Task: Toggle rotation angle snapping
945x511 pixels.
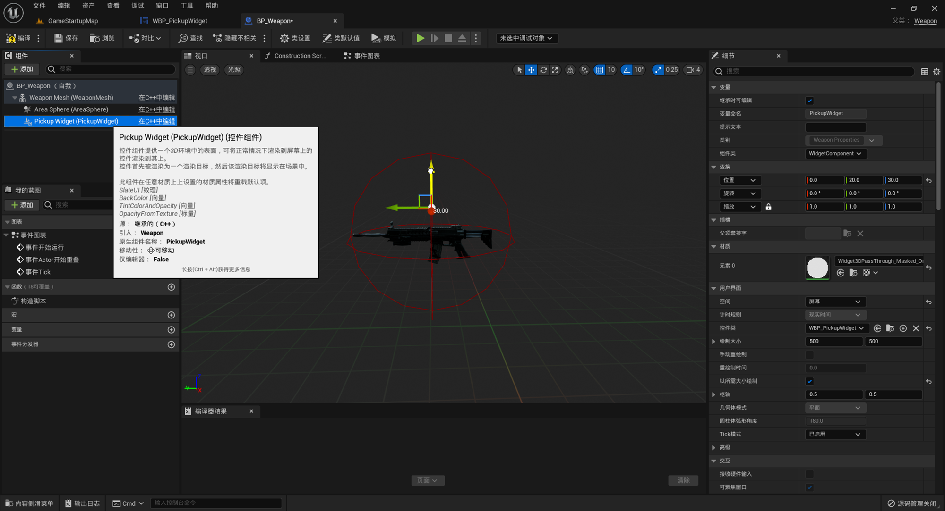Action: click(x=627, y=70)
